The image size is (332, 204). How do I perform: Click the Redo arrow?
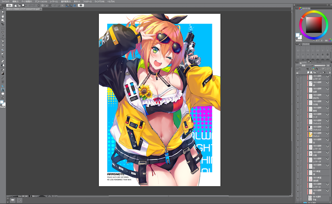[34, 5]
